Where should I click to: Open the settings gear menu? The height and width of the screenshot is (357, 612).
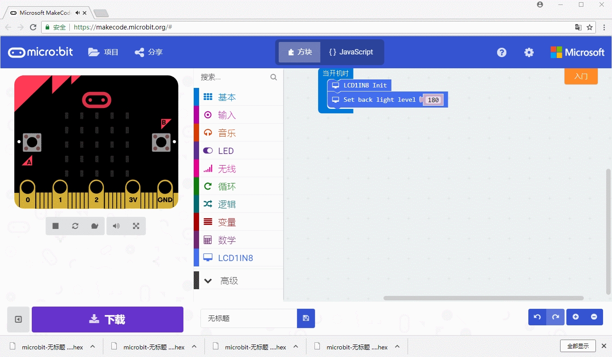pos(529,52)
